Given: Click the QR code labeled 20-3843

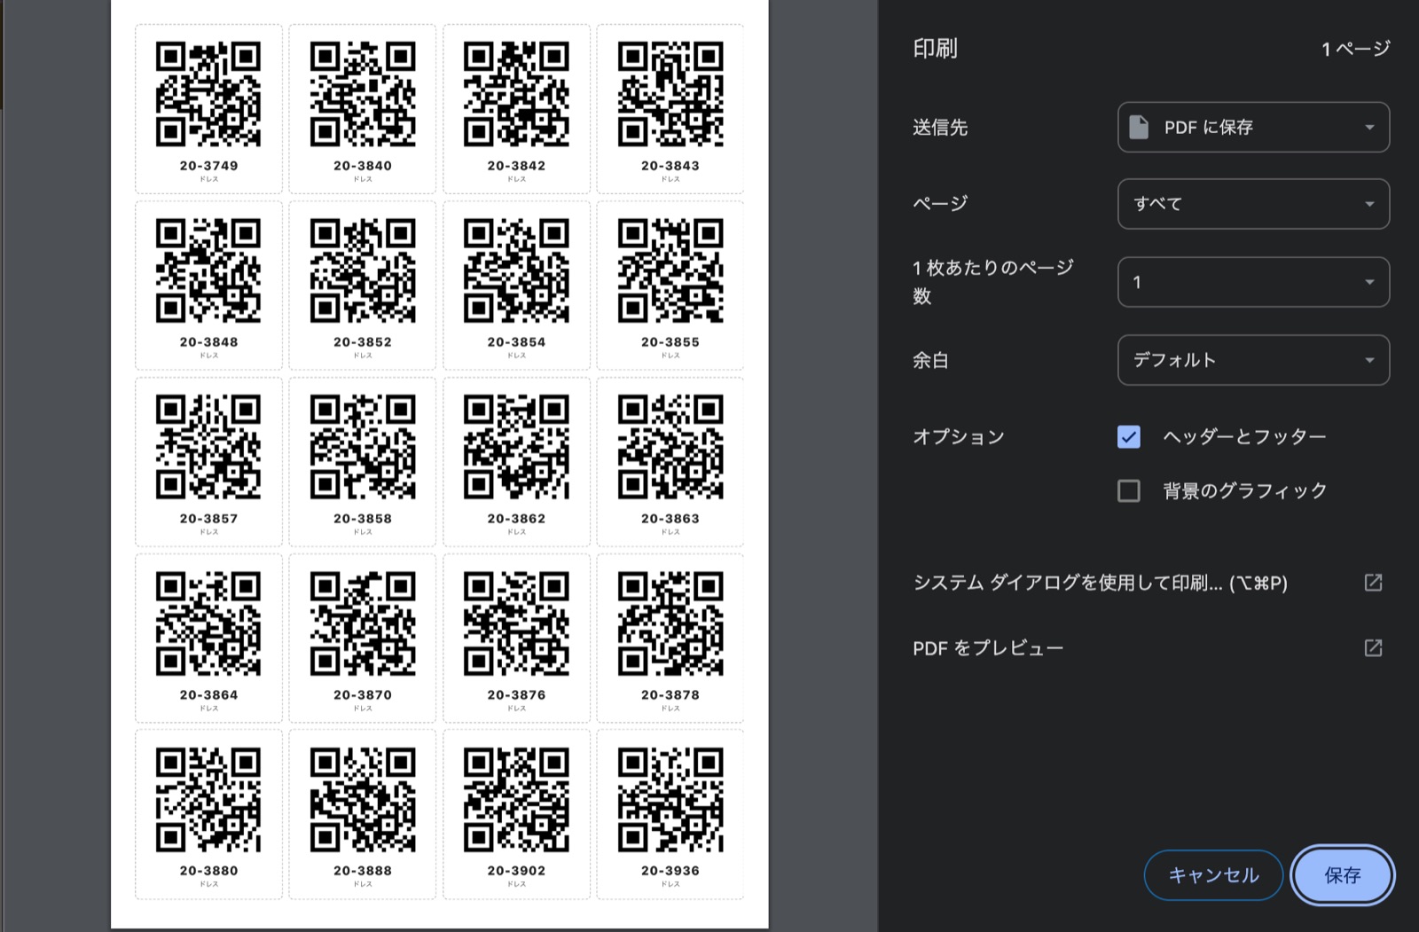Looking at the screenshot, I should 670,94.
